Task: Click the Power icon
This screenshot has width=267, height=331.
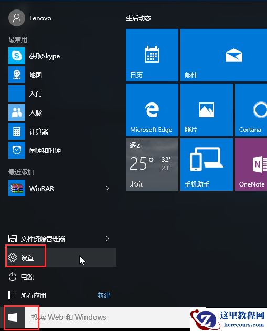Action: point(13,276)
